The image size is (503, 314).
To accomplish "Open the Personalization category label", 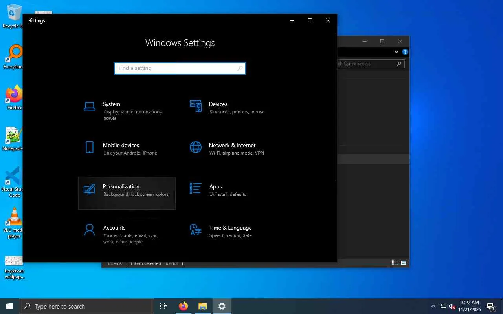I will pyautogui.click(x=121, y=186).
